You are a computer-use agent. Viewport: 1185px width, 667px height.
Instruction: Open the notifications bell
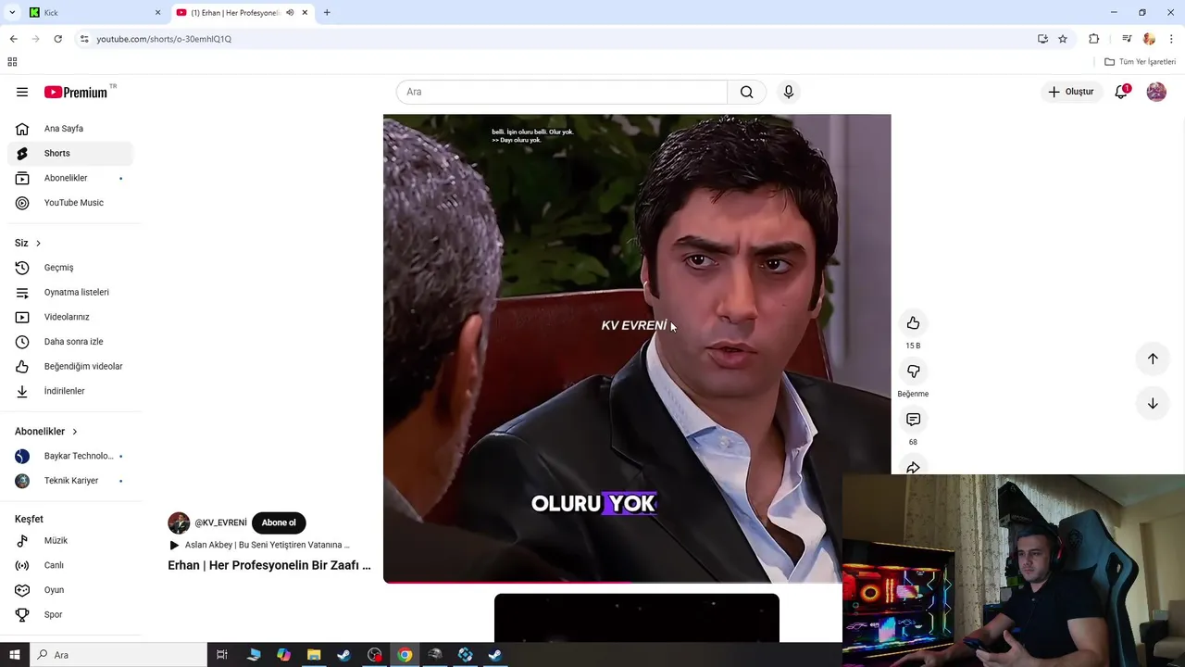point(1121,92)
